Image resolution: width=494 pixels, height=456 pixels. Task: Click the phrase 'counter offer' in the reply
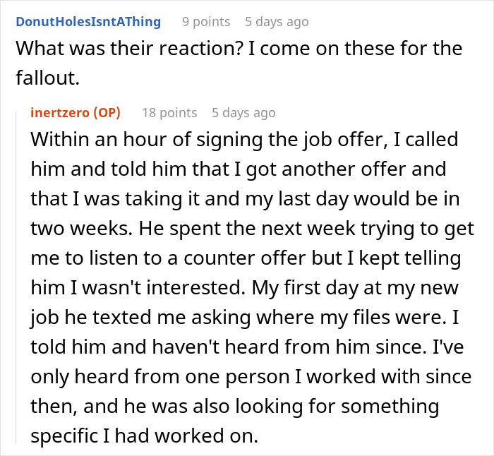pos(244,258)
